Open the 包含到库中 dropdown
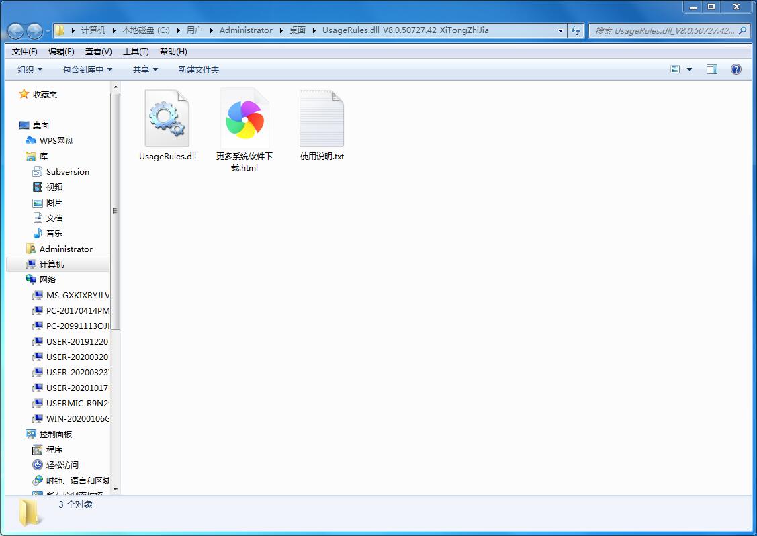 pyautogui.click(x=87, y=70)
